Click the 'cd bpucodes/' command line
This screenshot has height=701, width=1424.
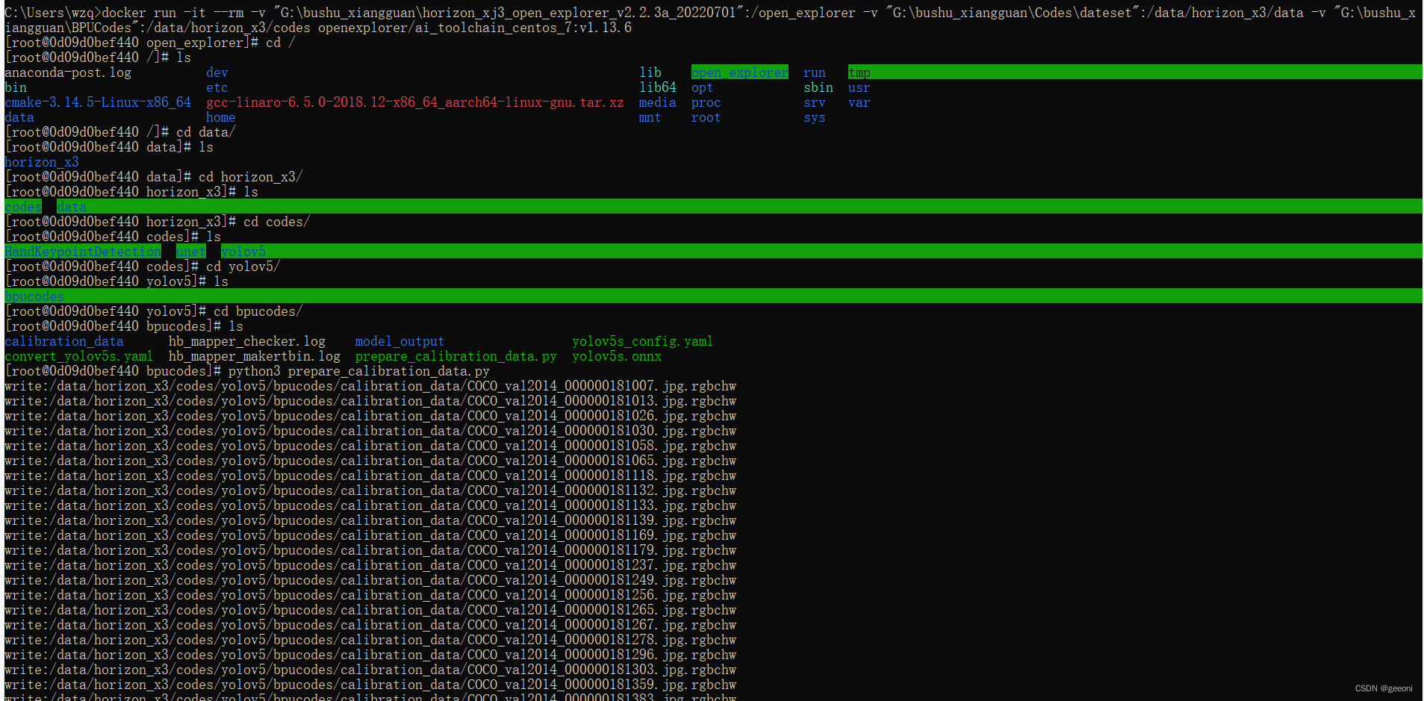[x=154, y=311]
